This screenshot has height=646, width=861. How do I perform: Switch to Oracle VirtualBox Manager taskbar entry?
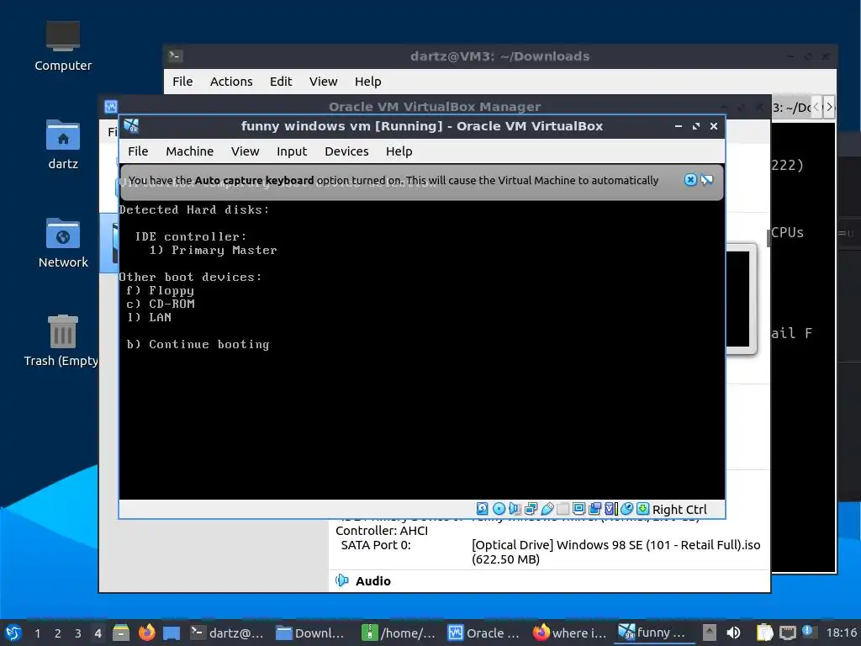pyautogui.click(x=483, y=633)
